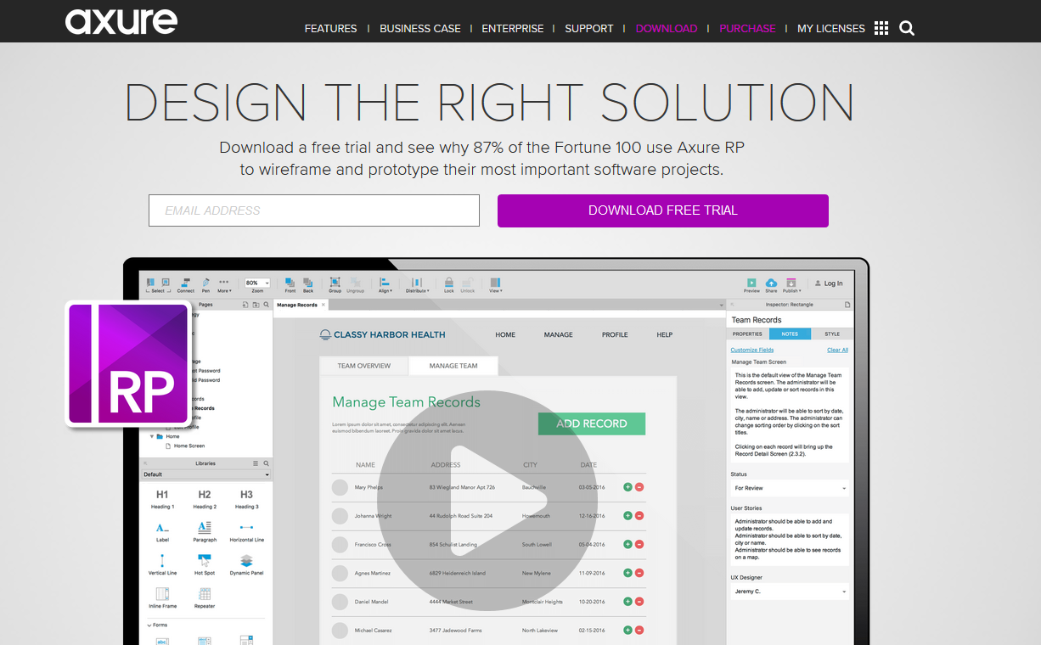1041x645 pixels.
Task: Choose the Pen tool in toolbar
Action: 205,284
